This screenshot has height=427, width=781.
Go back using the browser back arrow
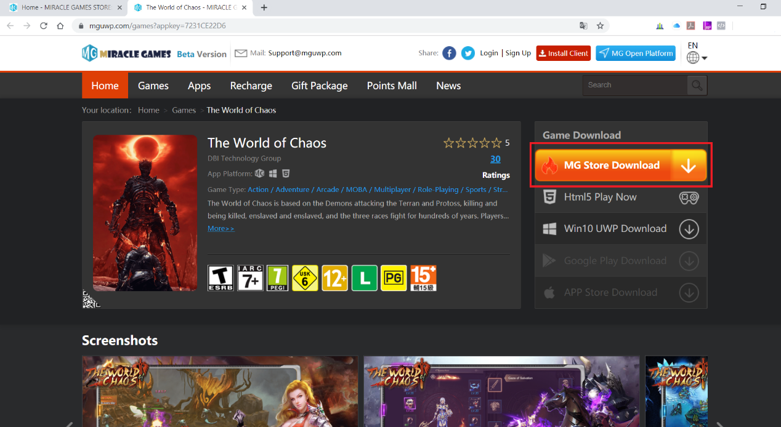[11, 26]
